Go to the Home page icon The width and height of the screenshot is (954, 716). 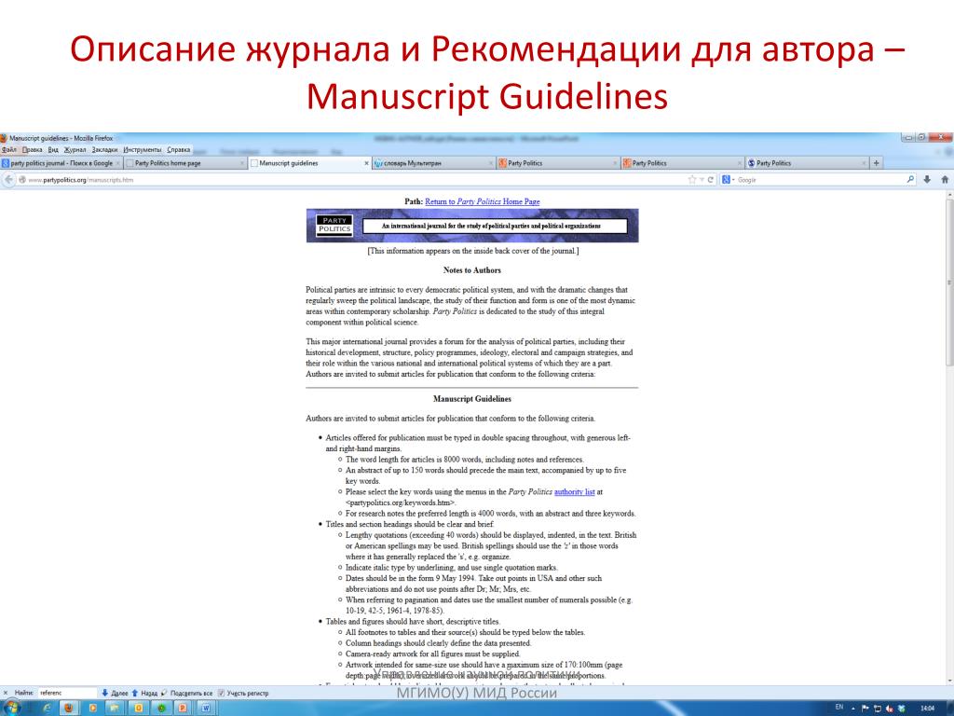945,180
